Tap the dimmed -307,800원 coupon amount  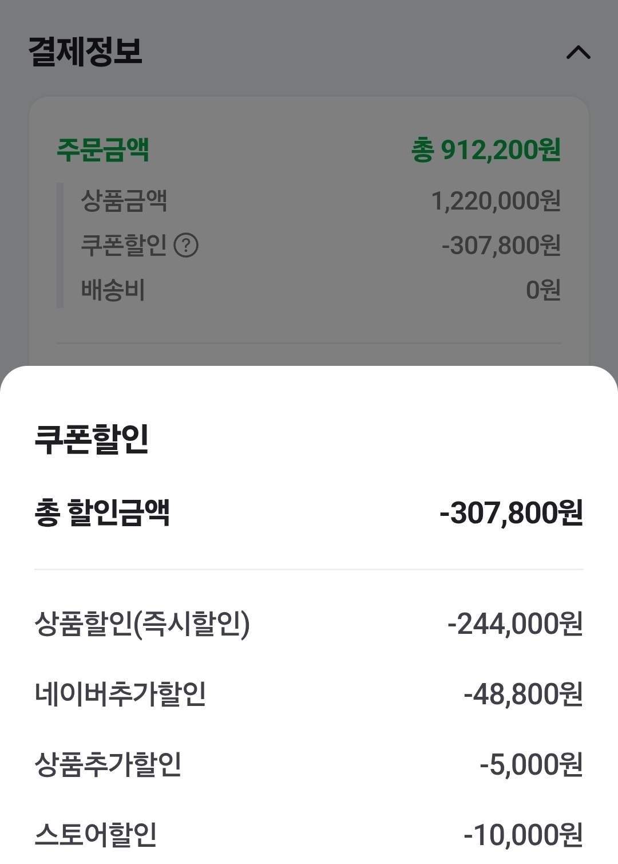[x=501, y=246]
